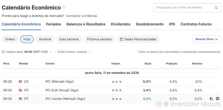This screenshot has width=223, height=110.
Task: Open the Comparar corretoras link
Action: 81,16
